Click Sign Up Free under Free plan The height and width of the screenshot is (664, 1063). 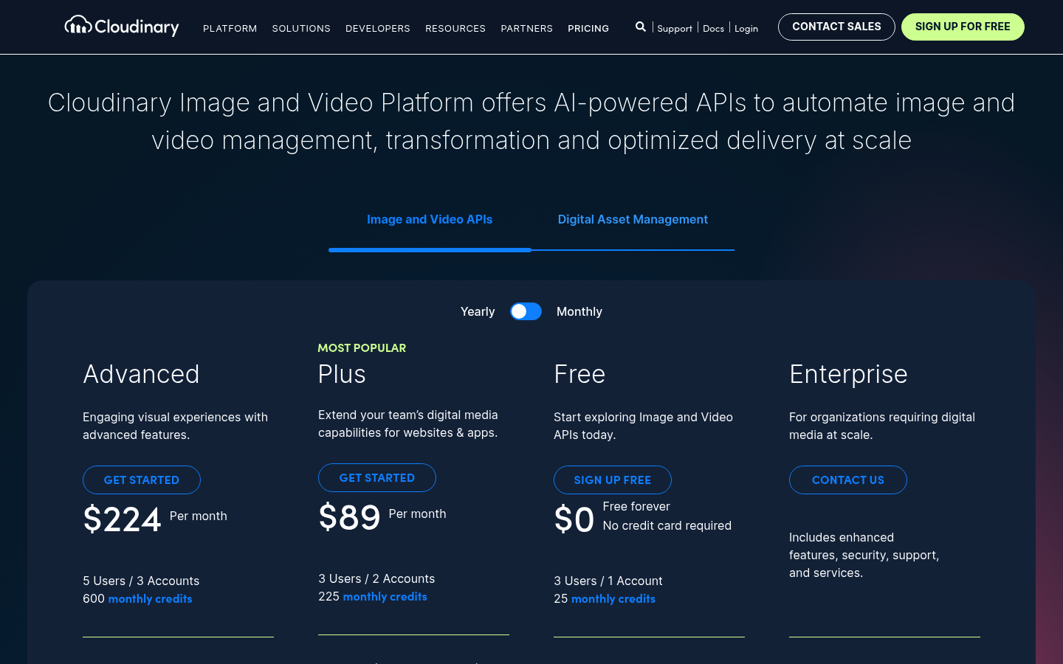pyautogui.click(x=613, y=480)
